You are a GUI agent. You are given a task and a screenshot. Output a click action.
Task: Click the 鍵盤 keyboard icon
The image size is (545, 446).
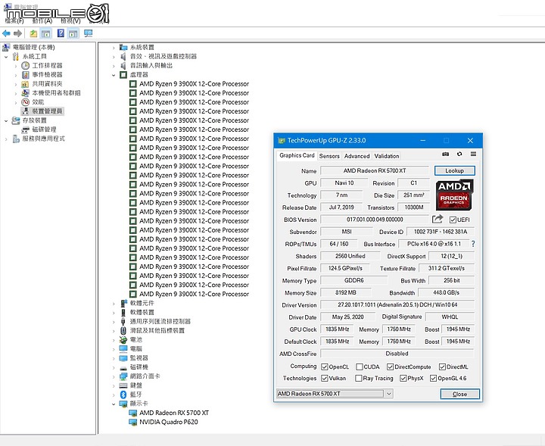[123, 385]
